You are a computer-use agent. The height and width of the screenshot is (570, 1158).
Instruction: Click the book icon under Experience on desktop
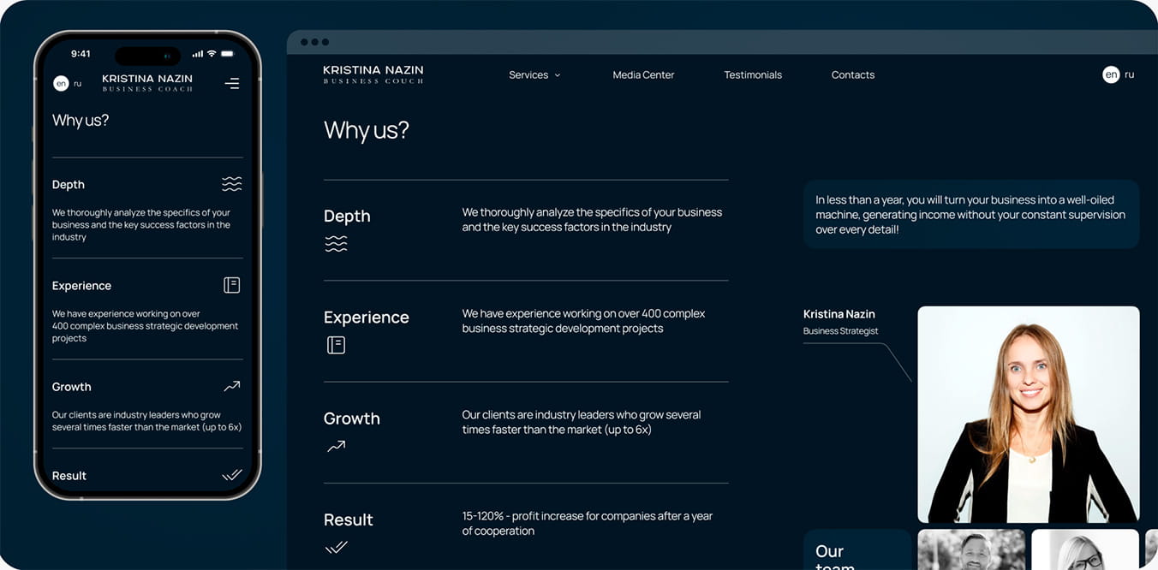(x=336, y=345)
